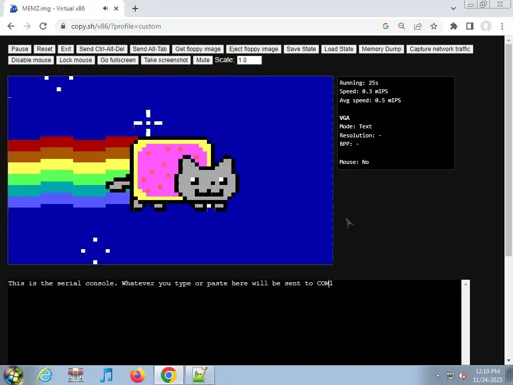Open the Windows Start menu orb
Viewport: 513px width, 385px height.
[13, 375]
